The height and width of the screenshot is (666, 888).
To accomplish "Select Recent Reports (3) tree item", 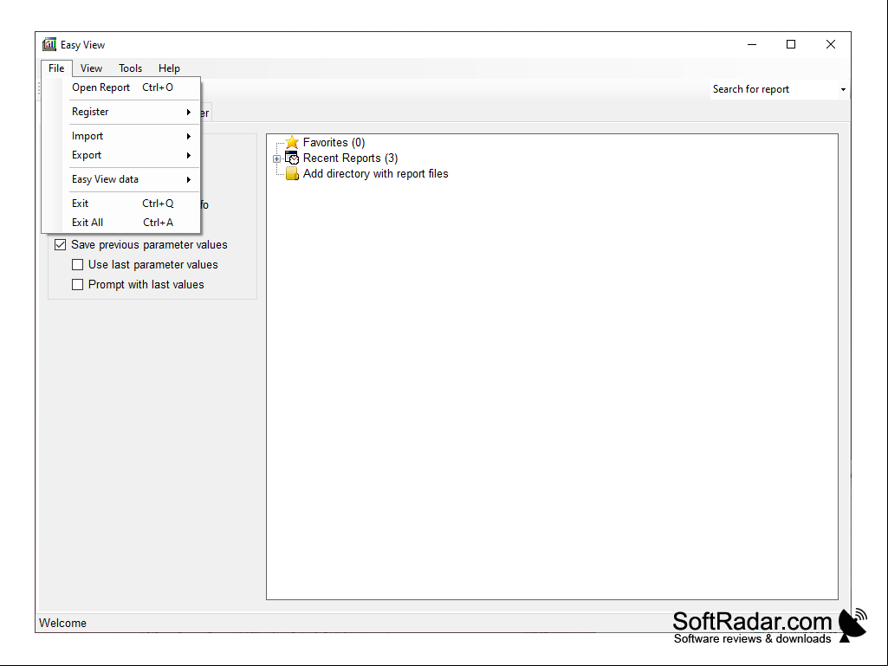I will [x=351, y=158].
